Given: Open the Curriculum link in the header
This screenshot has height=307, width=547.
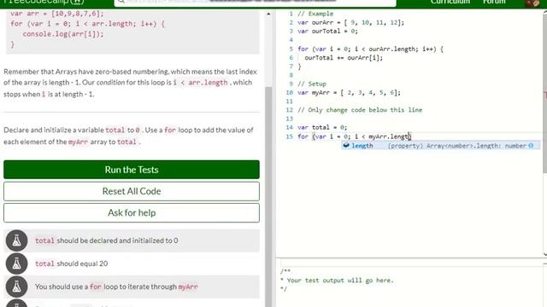Looking at the screenshot, I should [x=450, y=2].
